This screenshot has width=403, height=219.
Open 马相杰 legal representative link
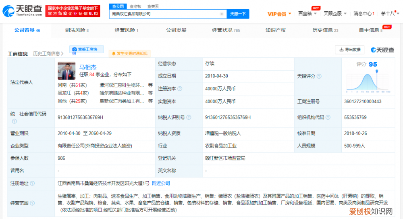click(x=87, y=67)
